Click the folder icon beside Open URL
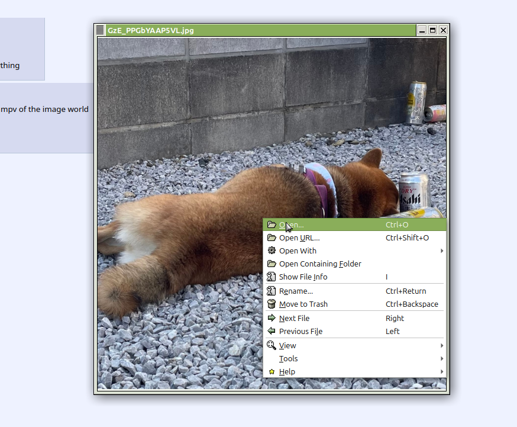This screenshot has height=427, width=517. tap(272, 237)
